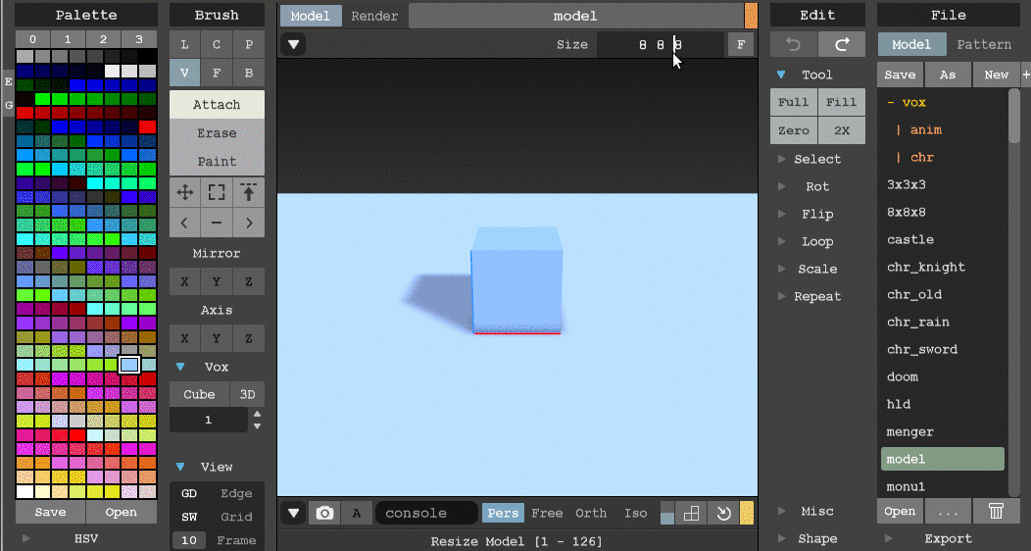Expand the Flip section
The height and width of the screenshot is (551, 1031).
coord(782,215)
